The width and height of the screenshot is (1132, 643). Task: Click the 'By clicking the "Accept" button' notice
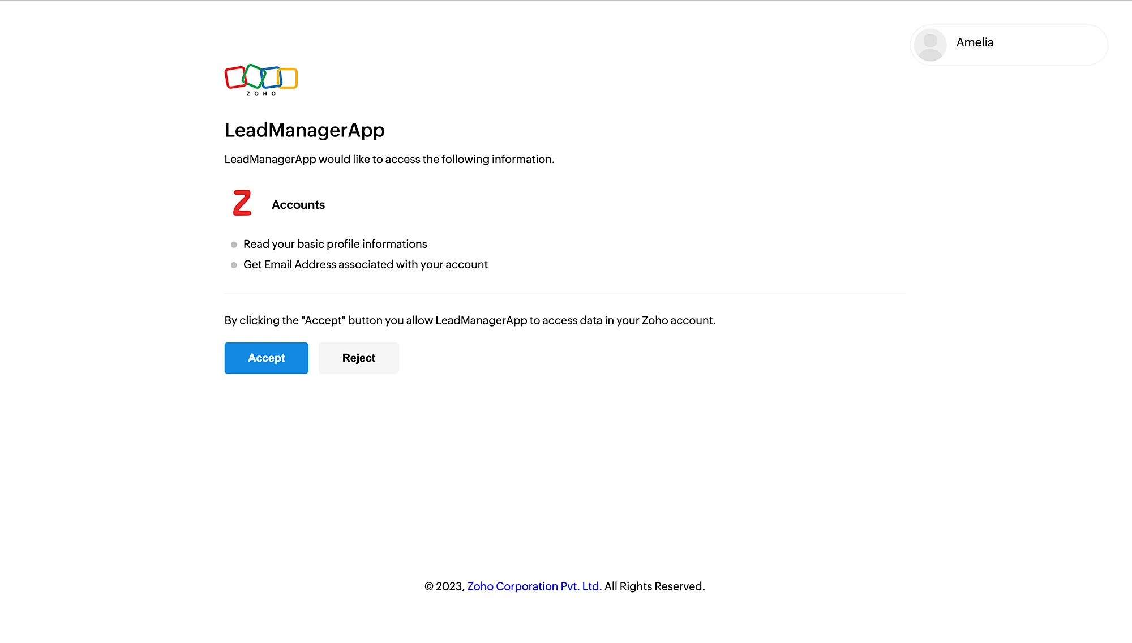tap(470, 320)
